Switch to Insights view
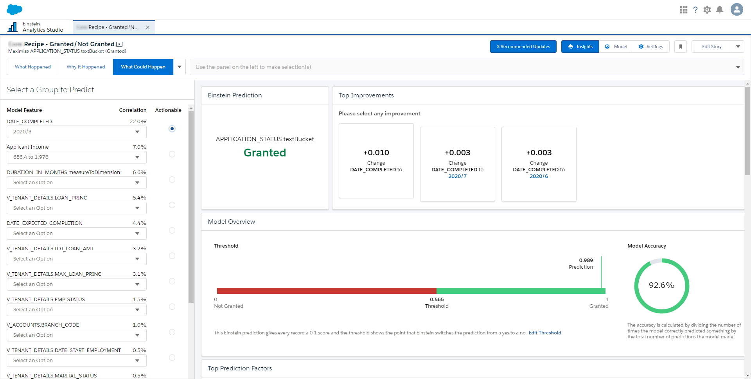 tap(580, 47)
